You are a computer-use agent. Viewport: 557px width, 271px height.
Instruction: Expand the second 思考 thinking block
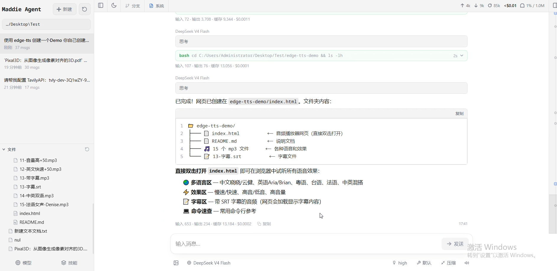(321, 88)
